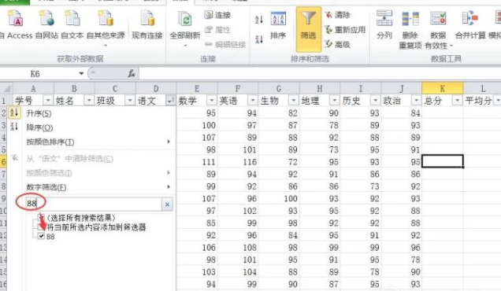Import data from Access
Viewport: 501px width, 291px height.
point(15,25)
